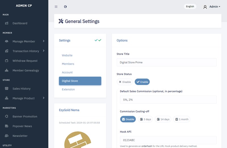Image resolution: width=227 pixels, height=148 pixels.
Task: Switch to the Website settings tab
Action: tap(67, 55)
